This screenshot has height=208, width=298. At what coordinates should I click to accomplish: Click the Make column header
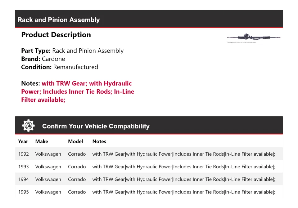pyautogui.click(x=42, y=141)
